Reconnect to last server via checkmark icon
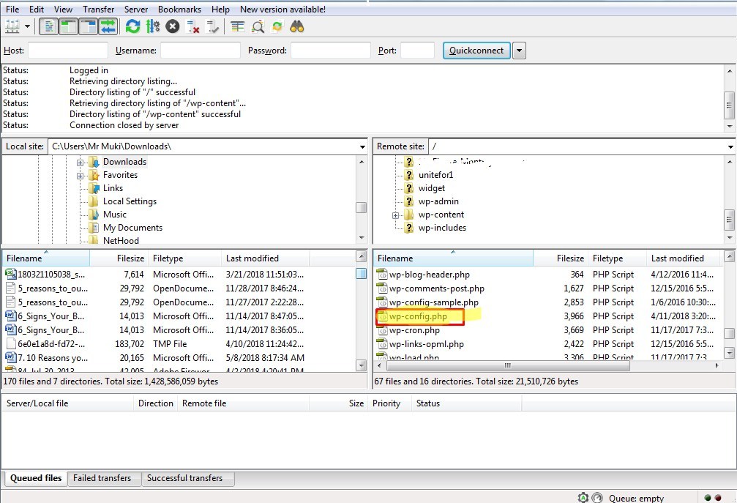 [x=212, y=27]
